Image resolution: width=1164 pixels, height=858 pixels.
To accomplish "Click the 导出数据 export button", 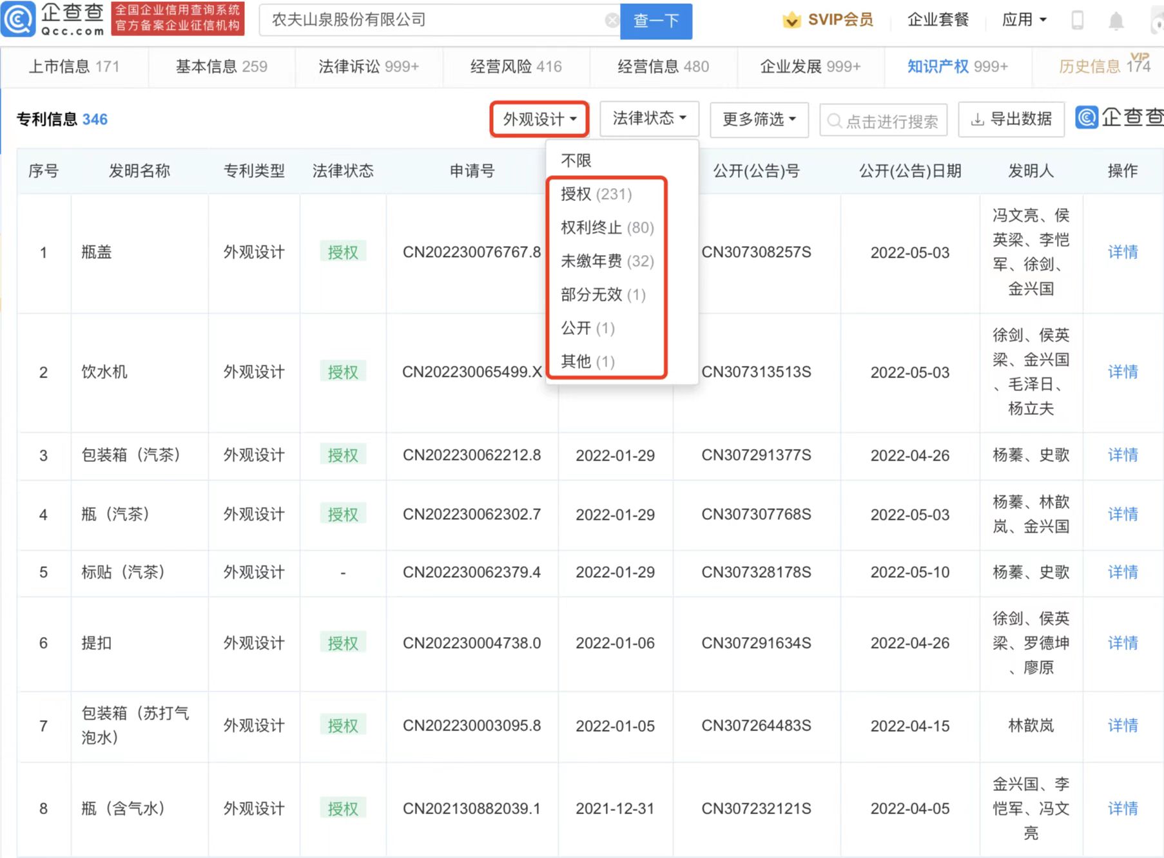I will (1011, 119).
